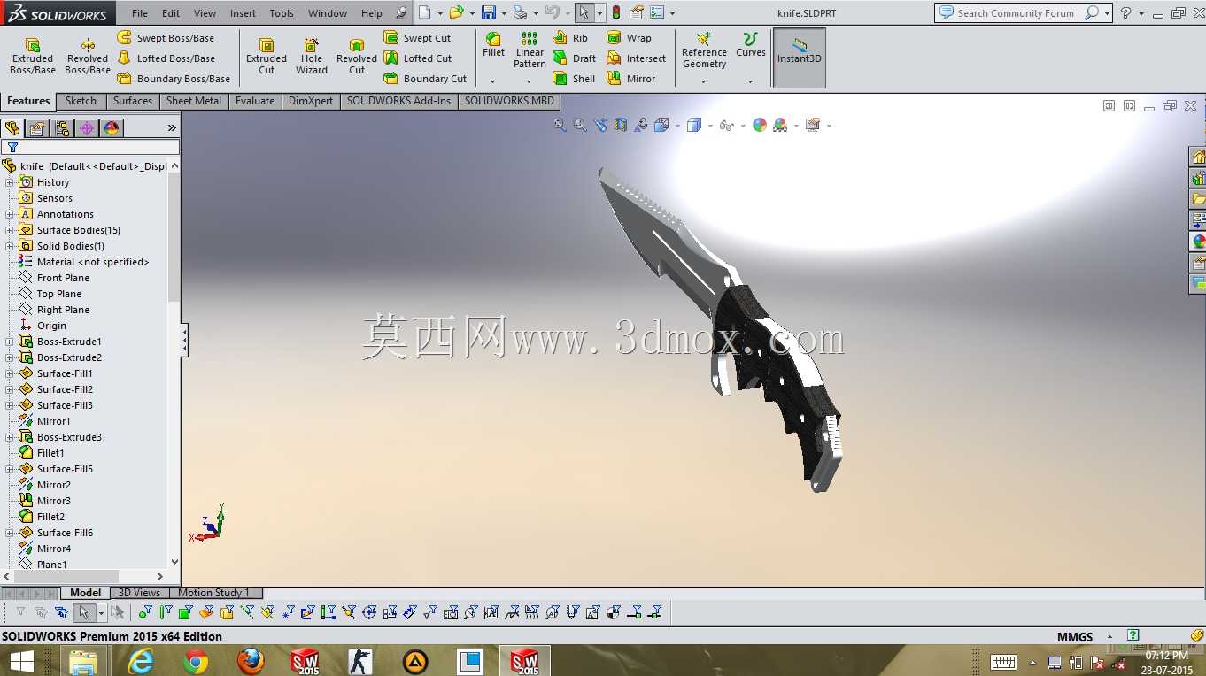Pick the Boundary Cut tool
Screen dimensions: 1206x676
[x=425, y=79]
